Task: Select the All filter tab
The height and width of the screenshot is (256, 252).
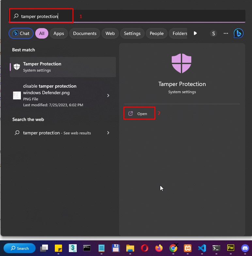Action: pos(42,33)
